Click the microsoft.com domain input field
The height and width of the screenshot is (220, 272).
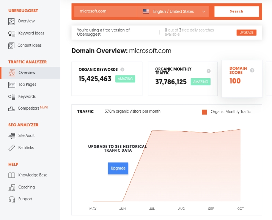click(105, 11)
